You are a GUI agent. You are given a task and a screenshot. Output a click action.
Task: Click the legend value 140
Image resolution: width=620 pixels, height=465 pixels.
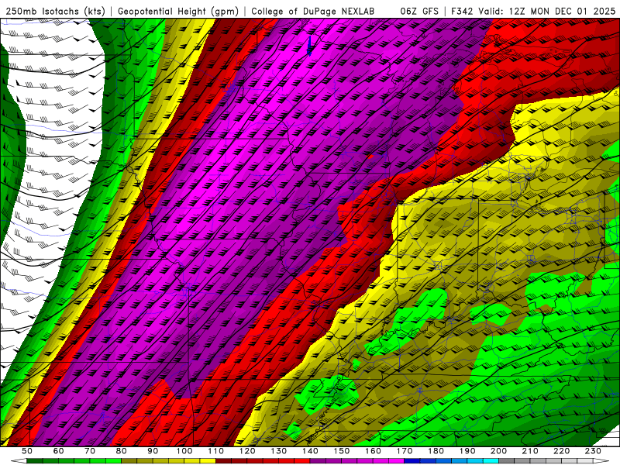click(x=310, y=451)
